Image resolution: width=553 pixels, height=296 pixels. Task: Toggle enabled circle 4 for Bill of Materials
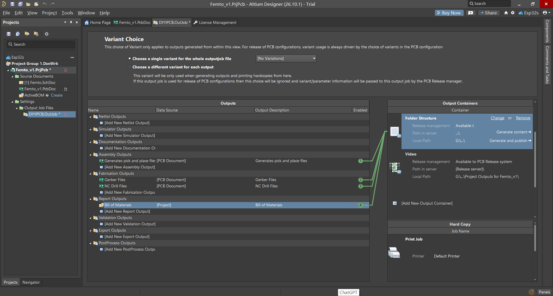[x=360, y=205]
